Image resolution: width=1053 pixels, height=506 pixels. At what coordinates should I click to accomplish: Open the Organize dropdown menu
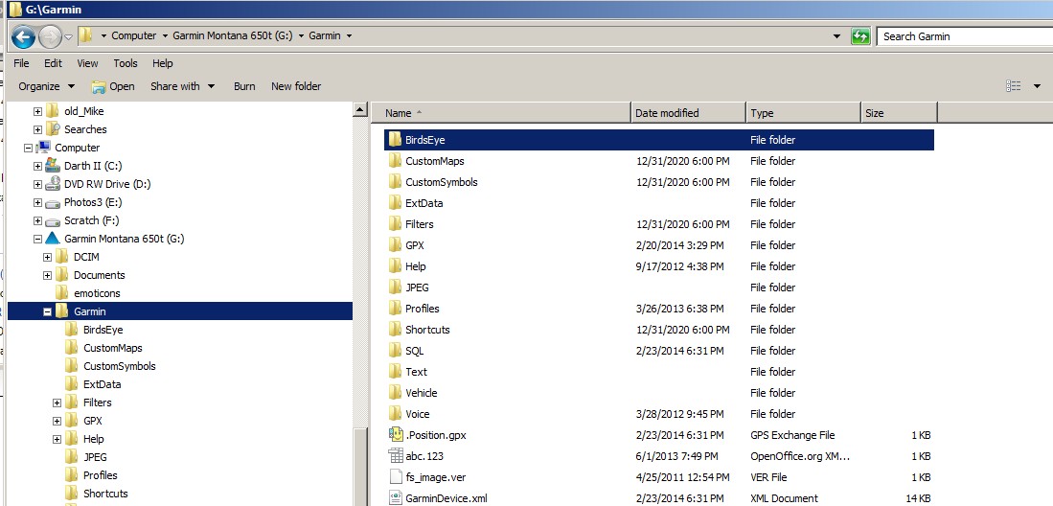pyautogui.click(x=46, y=86)
